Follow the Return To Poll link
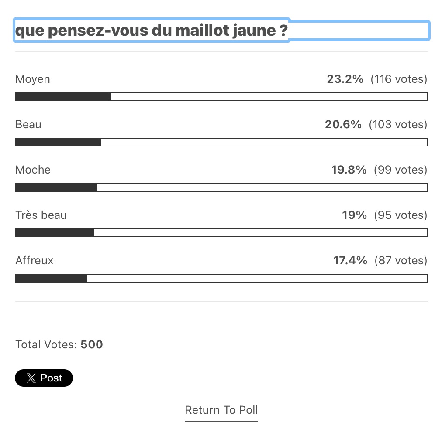 tap(221, 410)
